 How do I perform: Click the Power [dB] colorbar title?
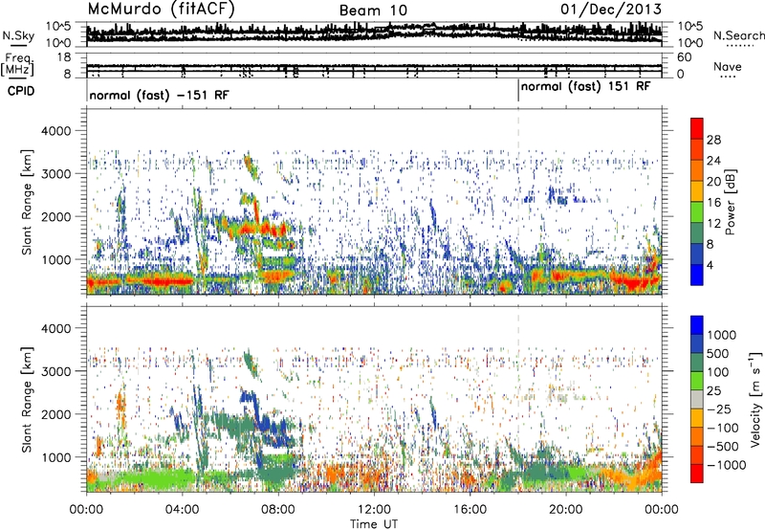[730, 203]
